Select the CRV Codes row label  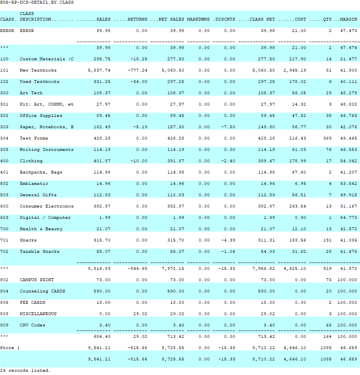tap(32, 325)
